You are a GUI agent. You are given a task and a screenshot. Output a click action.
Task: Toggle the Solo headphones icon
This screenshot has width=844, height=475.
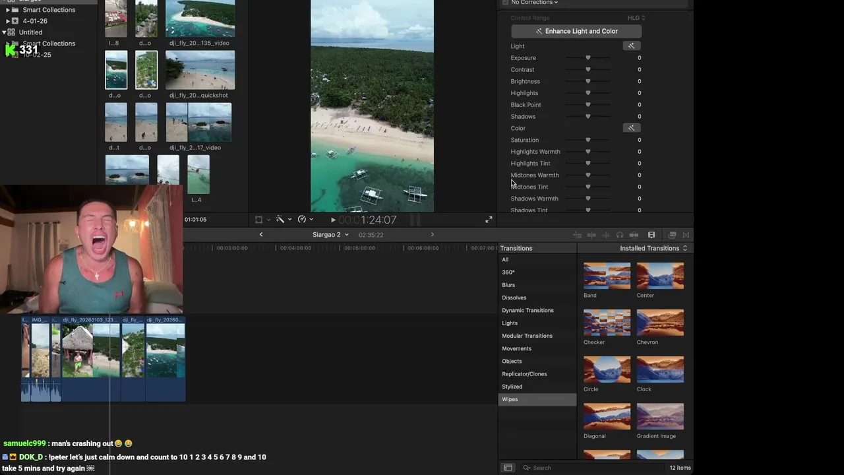pos(620,235)
